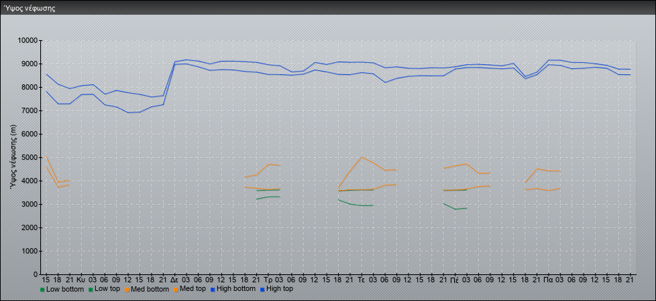Viewport: 656px width, 301px height.
Task: Click the 'Τρ' day label on x-axis
Action: point(268,280)
